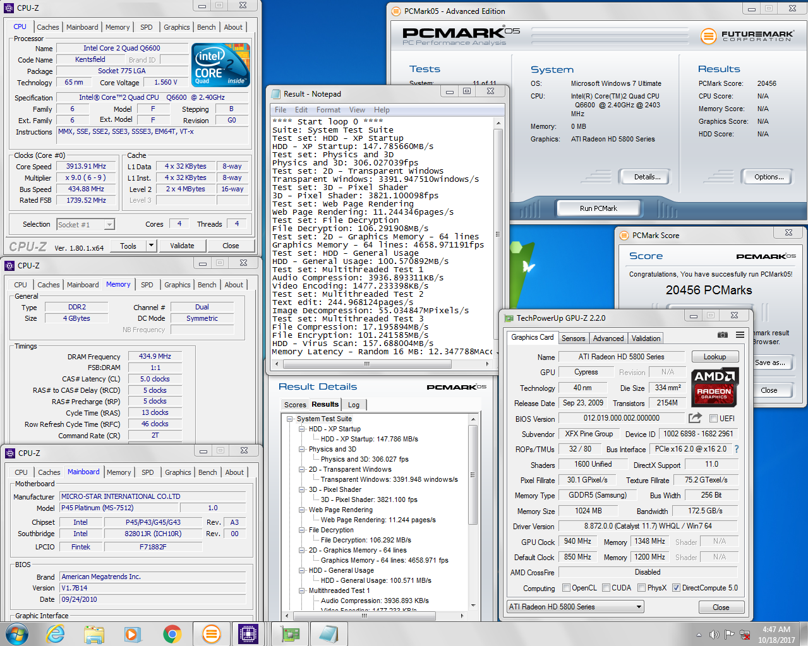The height and width of the screenshot is (646, 808).
Task: Open Windows Media Player from taskbar
Action: 133,633
